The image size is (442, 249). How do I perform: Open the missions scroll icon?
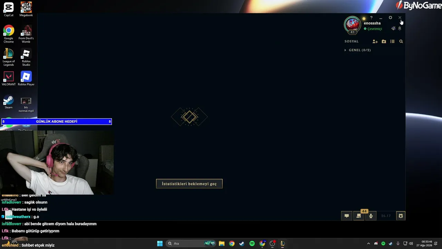tap(359, 216)
